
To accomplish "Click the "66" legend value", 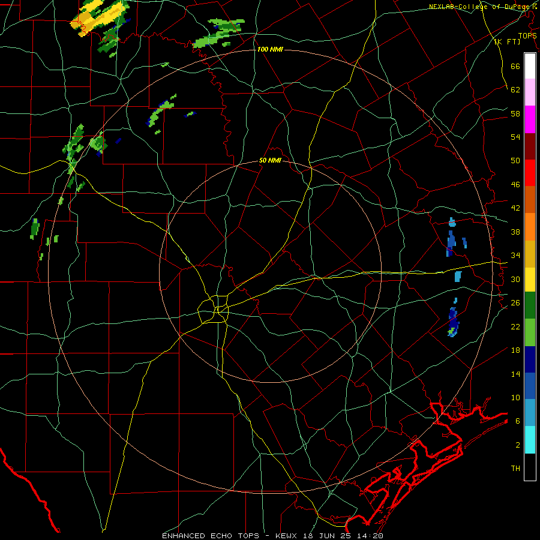I will [515, 67].
